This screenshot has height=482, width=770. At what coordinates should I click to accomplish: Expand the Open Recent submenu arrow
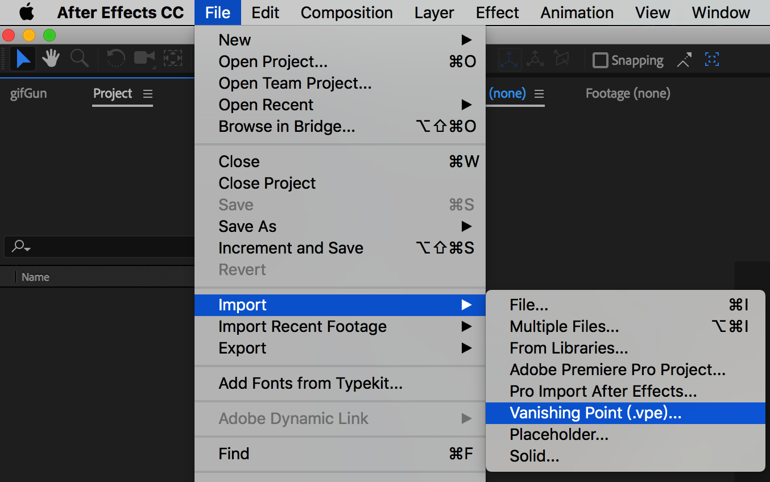click(466, 105)
